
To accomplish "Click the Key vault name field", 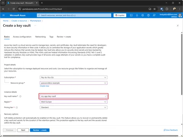I will 74,96.
